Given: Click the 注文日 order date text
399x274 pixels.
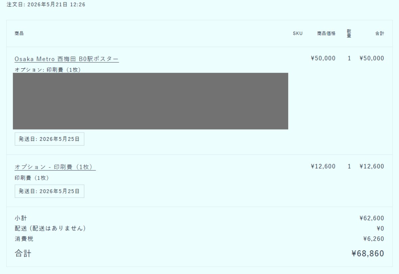Looking at the screenshot, I should pyautogui.click(x=46, y=5).
